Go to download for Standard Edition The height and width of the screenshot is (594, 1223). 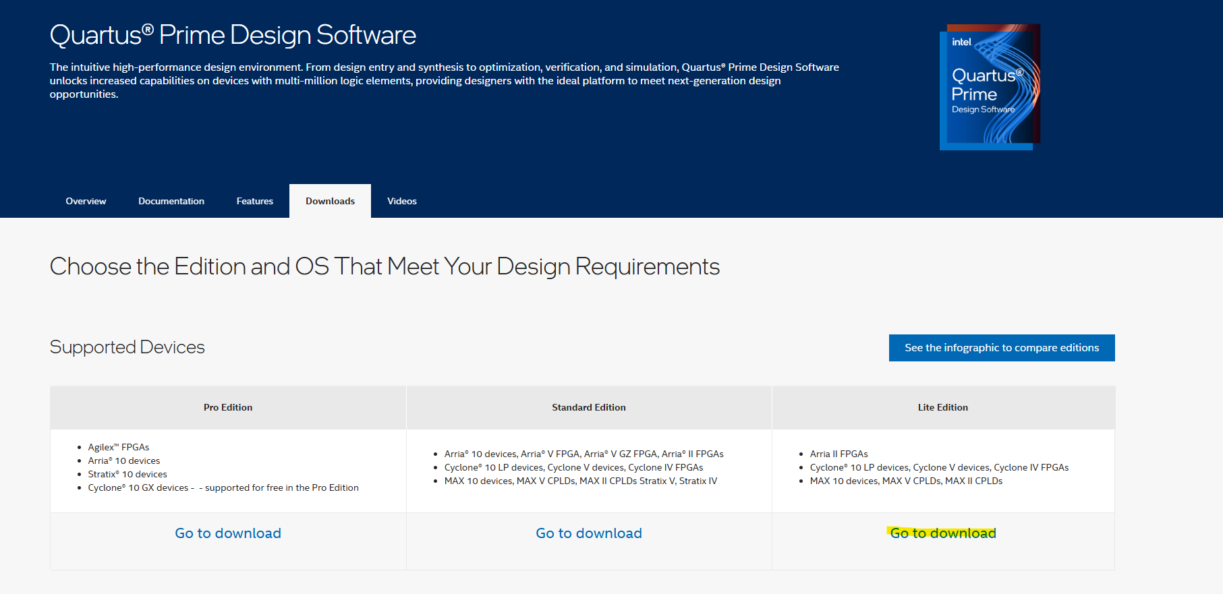coord(589,533)
